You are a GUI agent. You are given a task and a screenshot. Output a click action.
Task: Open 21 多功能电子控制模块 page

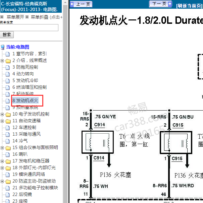tap(35, 188)
